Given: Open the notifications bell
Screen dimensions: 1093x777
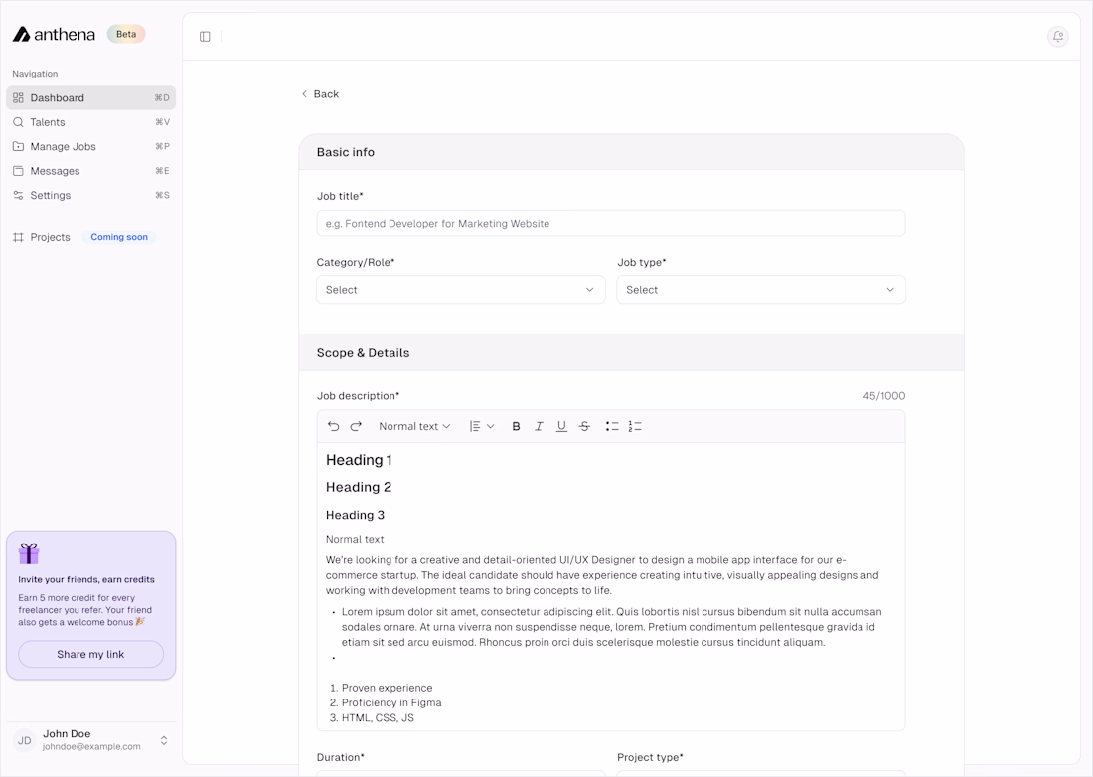Looking at the screenshot, I should point(1057,36).
